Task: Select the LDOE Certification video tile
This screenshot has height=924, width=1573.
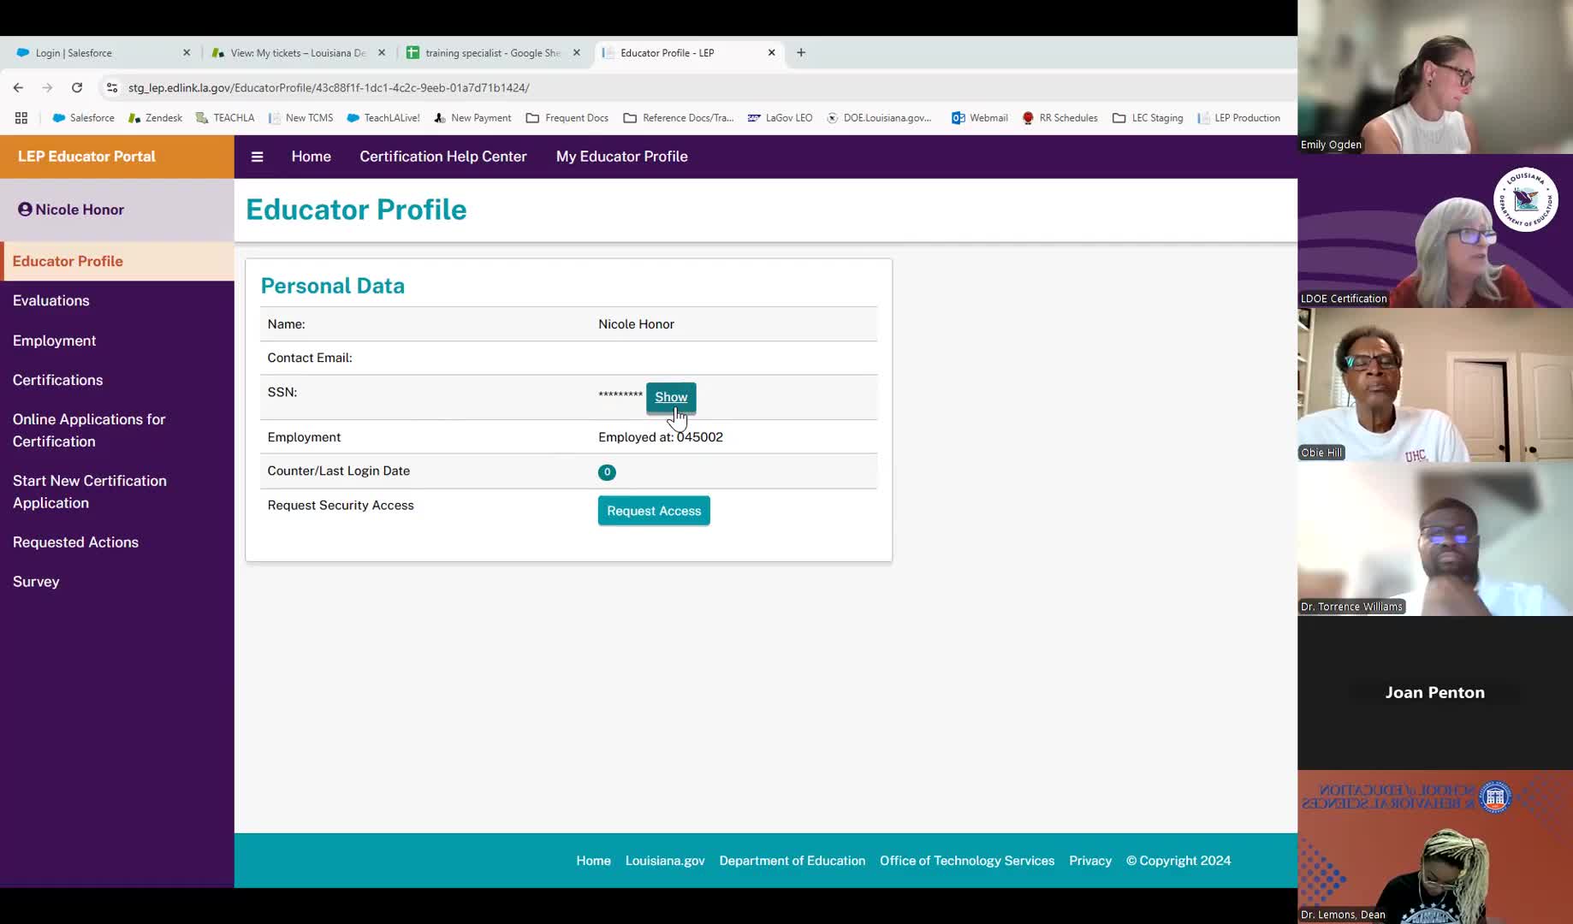Action: (x=1435, y=231)
